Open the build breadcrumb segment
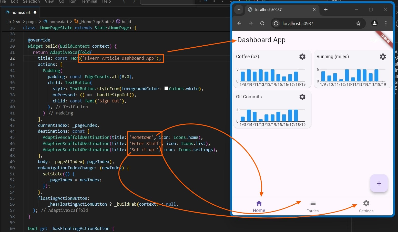Image resolution: width=398 pixels, height=232 pixels. pyautogui.click(x=126, y=22)
